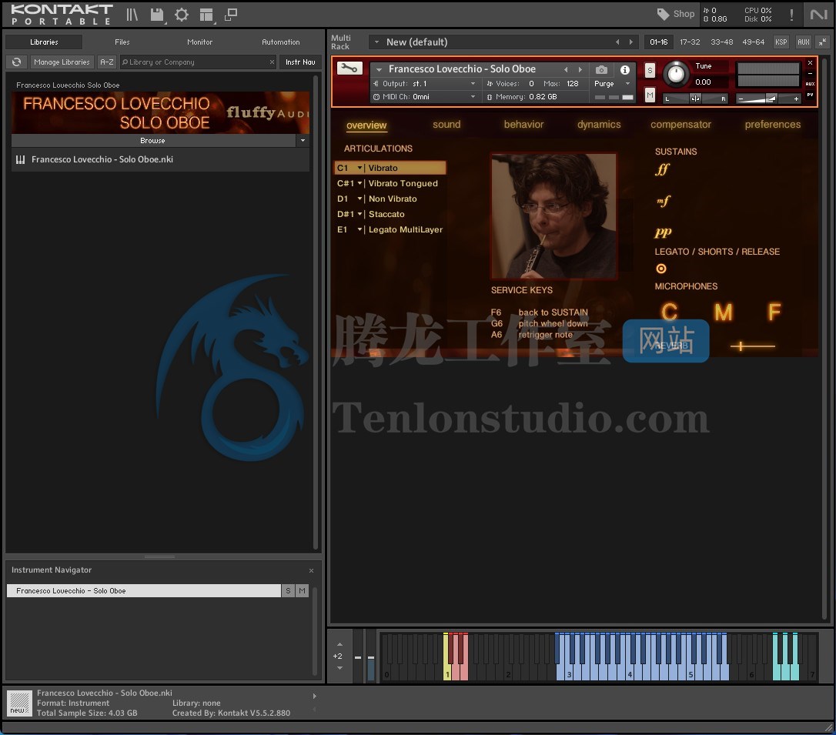Click the new instrument icon in info bar
Screen dimensions: 836x735
[x=19, y=703]
